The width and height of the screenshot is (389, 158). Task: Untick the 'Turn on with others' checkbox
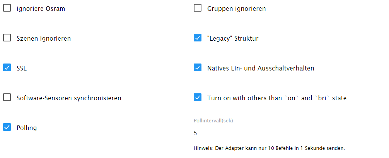[198, 98]
